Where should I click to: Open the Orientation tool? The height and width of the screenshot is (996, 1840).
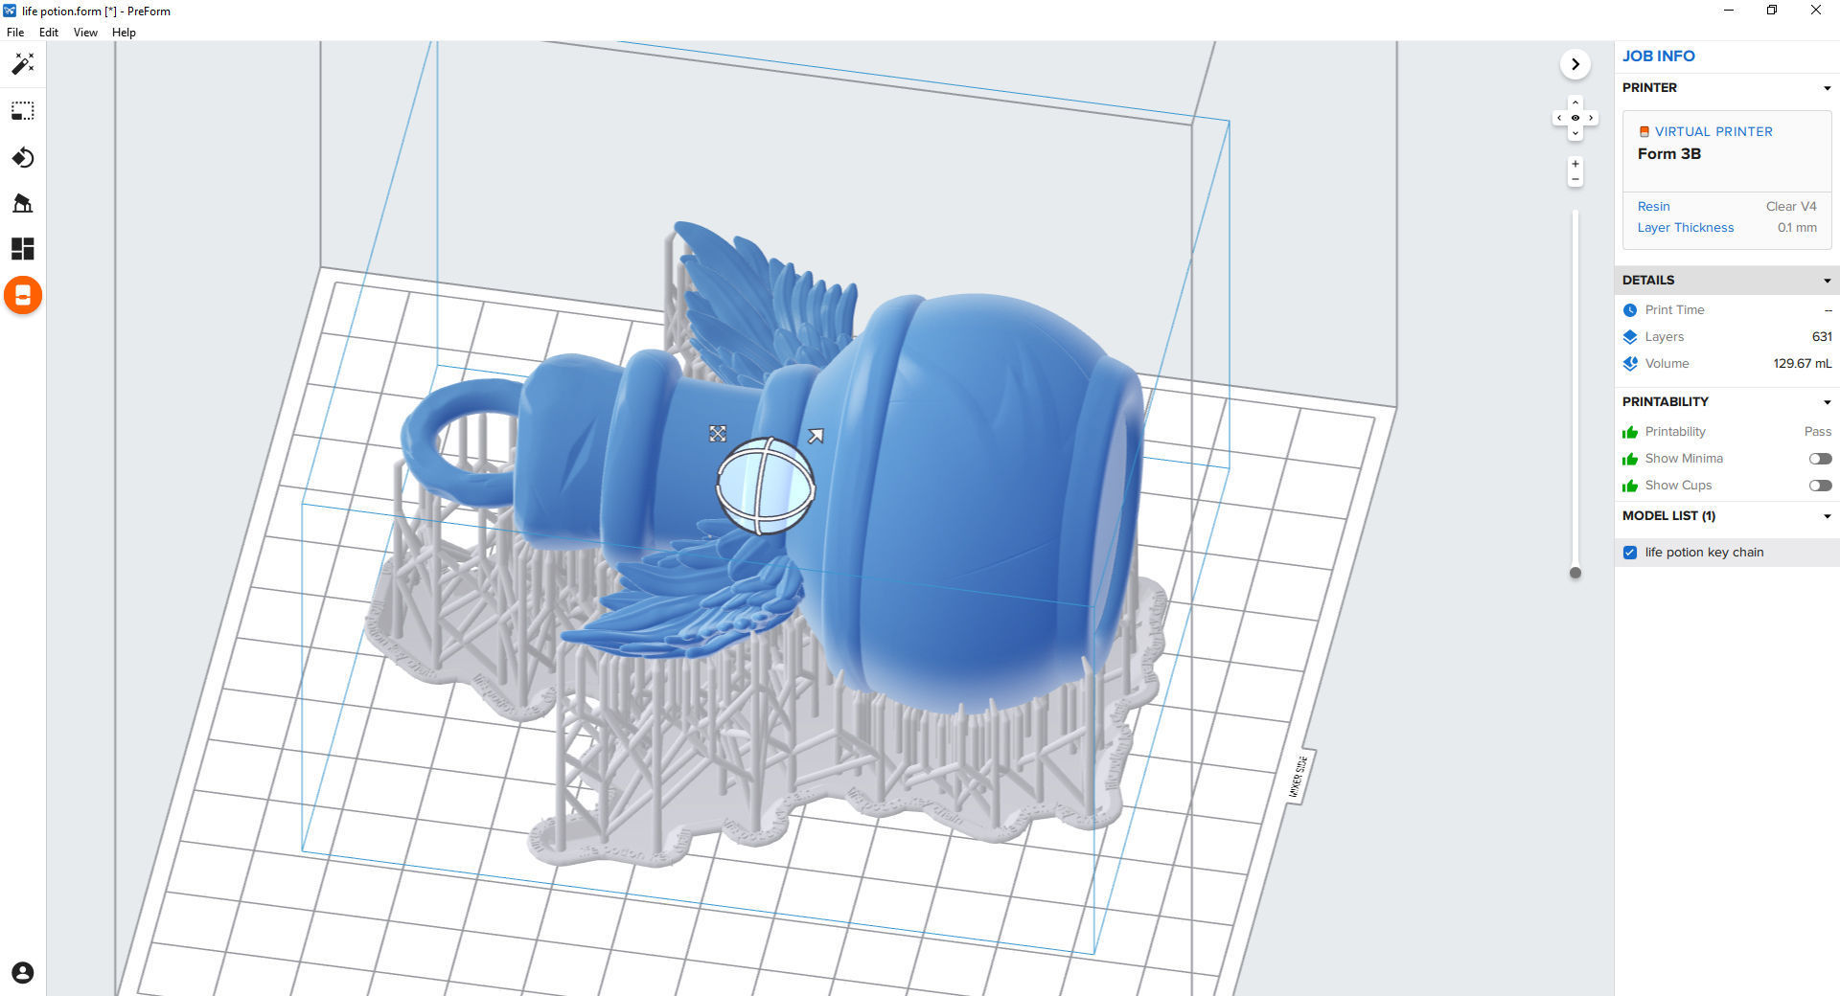pyautogui.click(x=23, y=157)
